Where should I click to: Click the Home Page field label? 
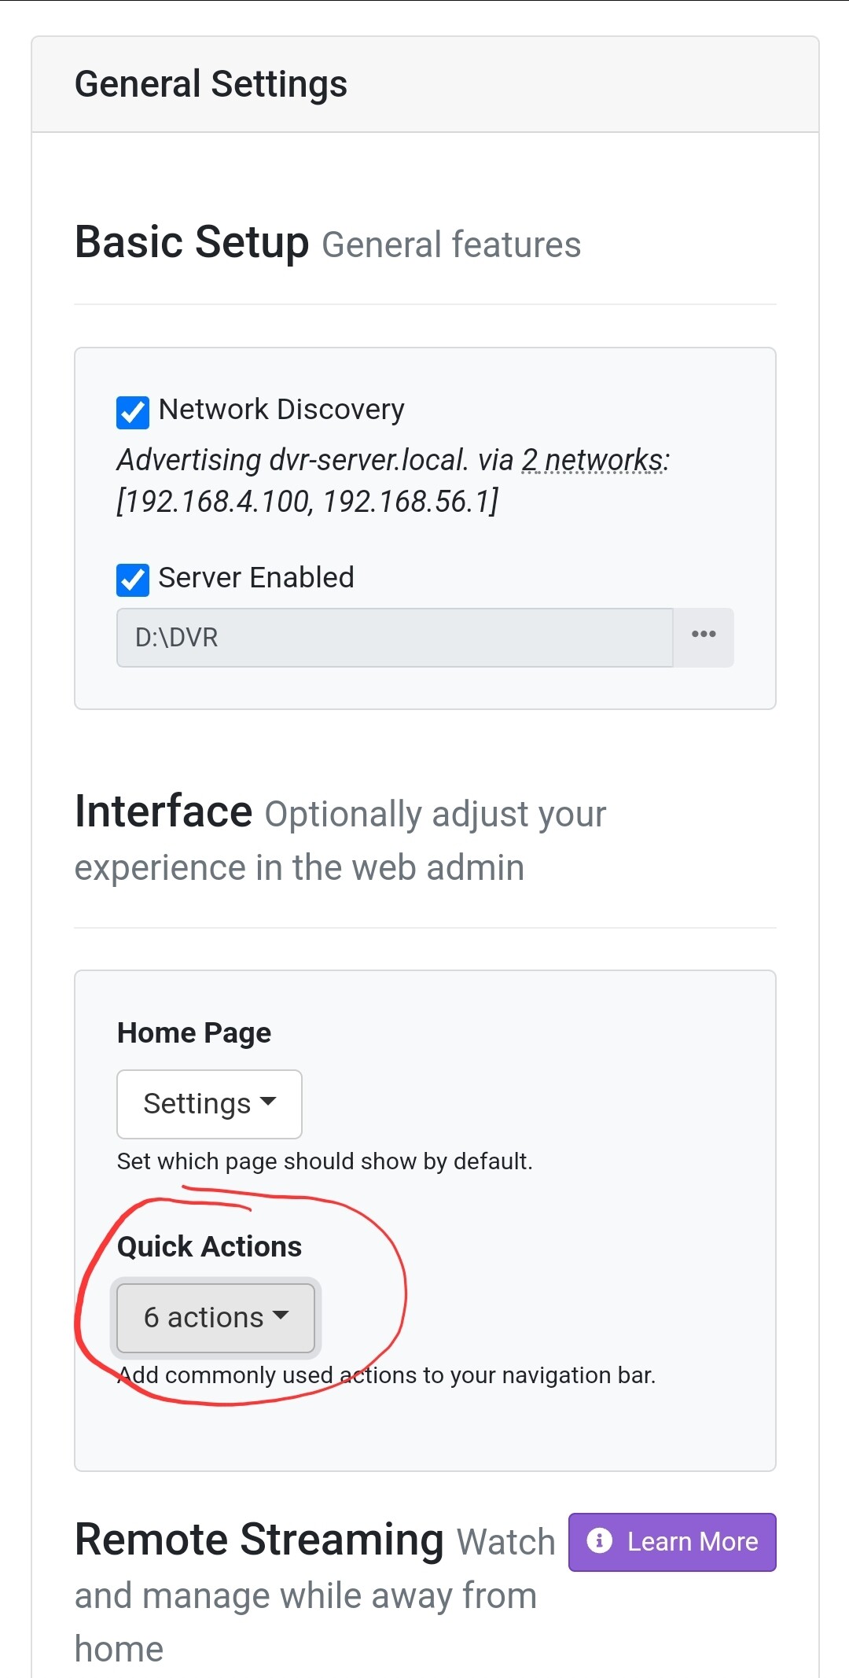click(194, 1032)
